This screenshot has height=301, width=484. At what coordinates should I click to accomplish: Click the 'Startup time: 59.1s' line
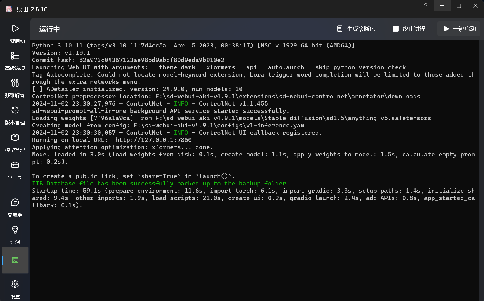253,198
